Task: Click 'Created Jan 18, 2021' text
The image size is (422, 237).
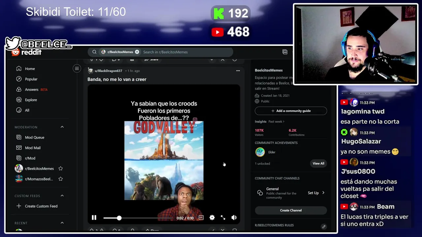Action: click(x=275, y=95)
